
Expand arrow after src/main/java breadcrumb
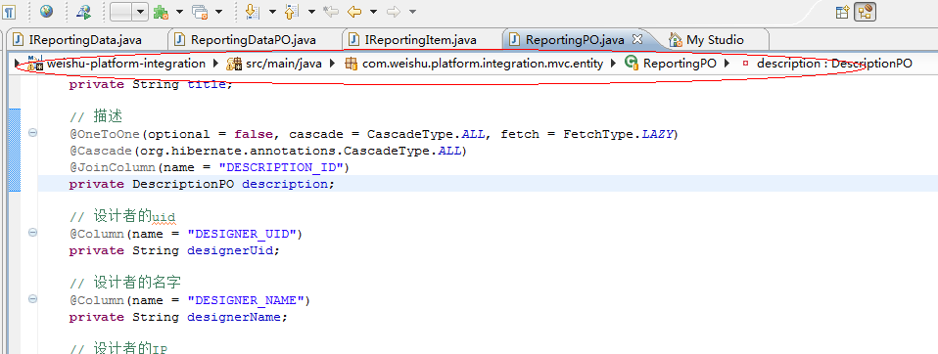pyautogui.click(x=333, y=64)
